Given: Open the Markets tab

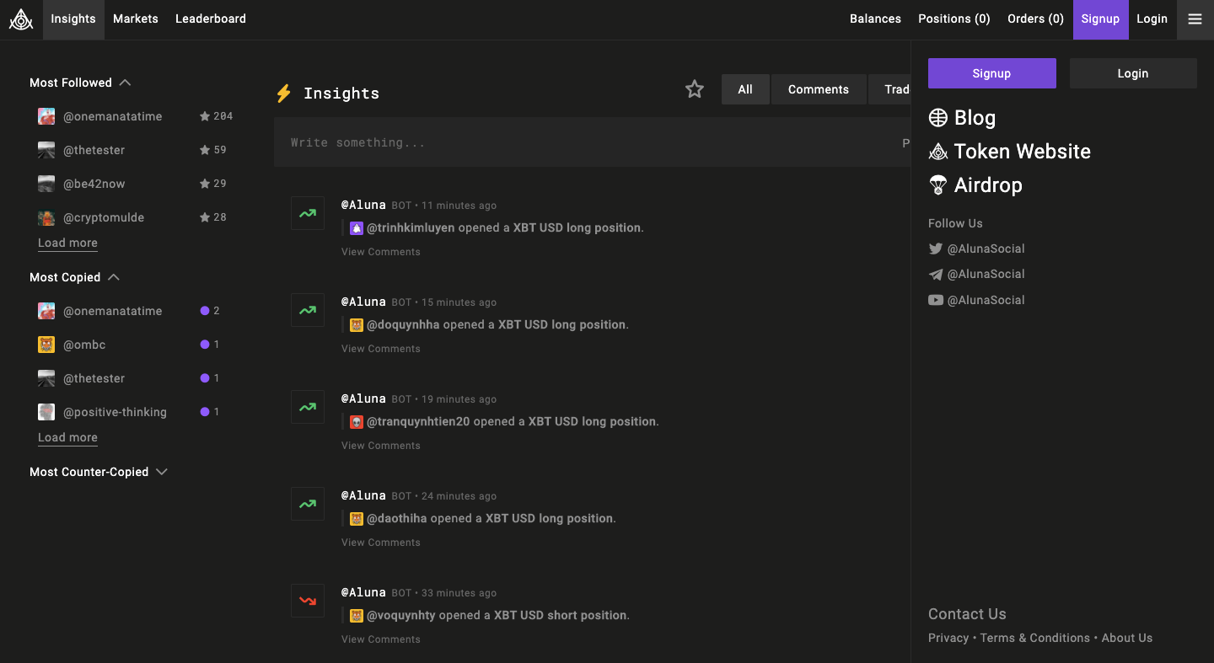Looking at the screenshot, I should (136, 19).
